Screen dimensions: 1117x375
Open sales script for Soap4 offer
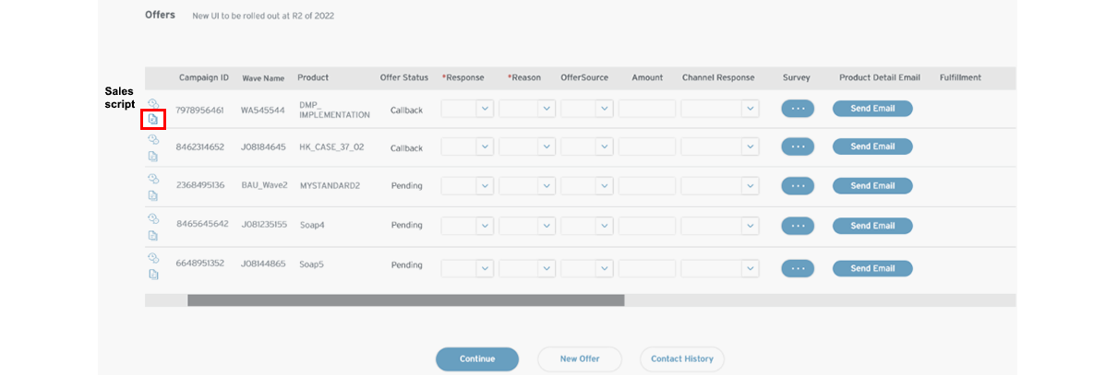(153, 235)
